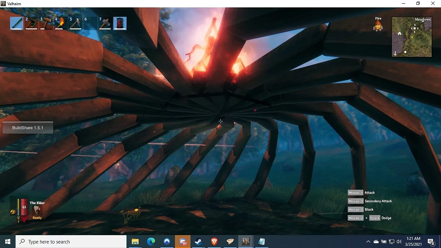The height and width of the screenshot is (248, 441).
Task: Select the wooden club in slot 3
Action: coord(46,24)
